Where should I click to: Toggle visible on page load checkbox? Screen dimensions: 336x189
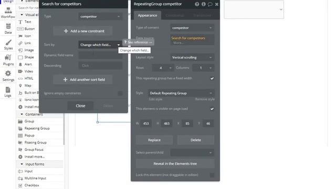[x=212, y=109]
